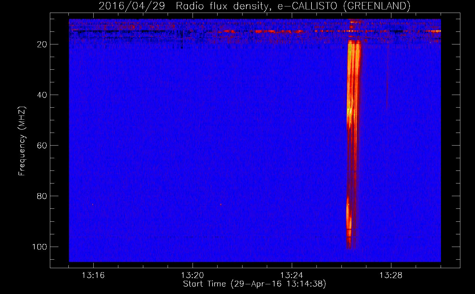Click the 80 MHz frequency tick label
Viewport: 475px width, 294px height.
point(42,196)
